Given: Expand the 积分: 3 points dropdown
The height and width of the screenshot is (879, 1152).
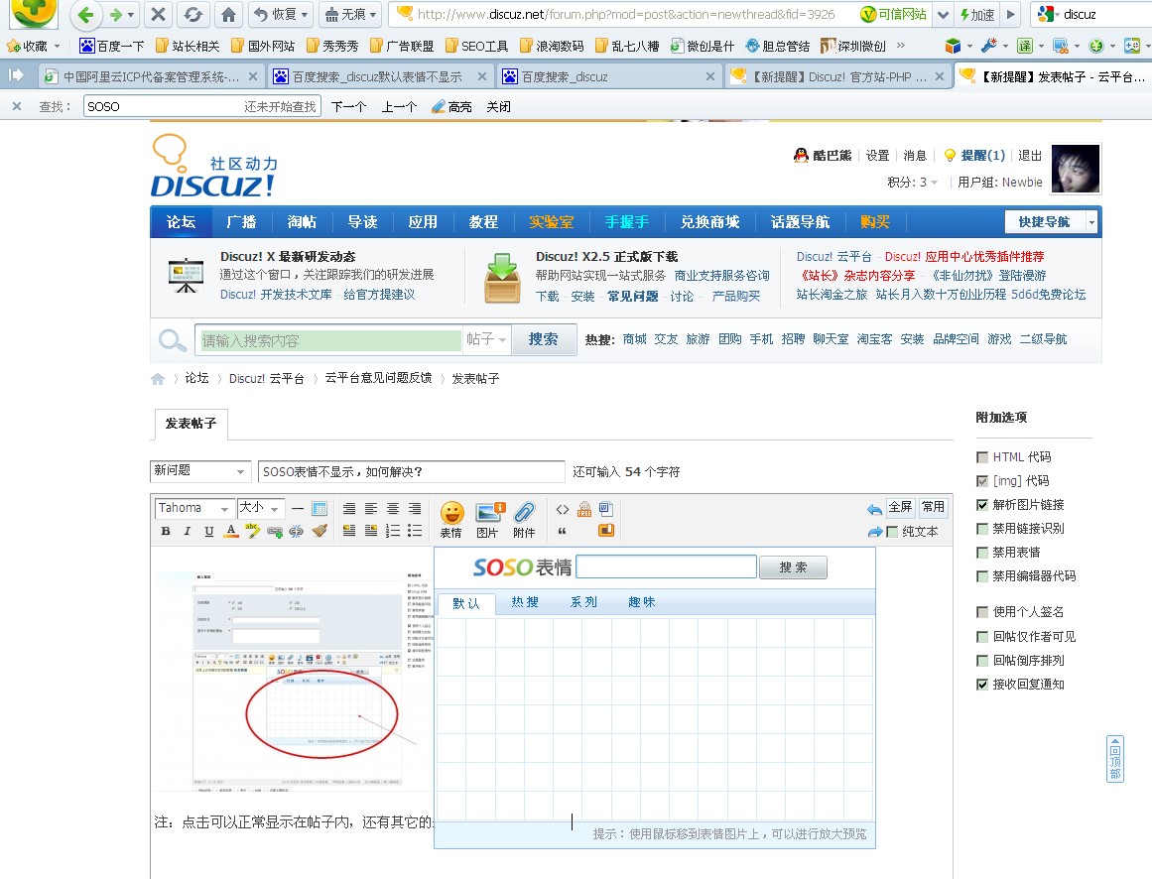Looking at the screenshot, I should 913,183.
